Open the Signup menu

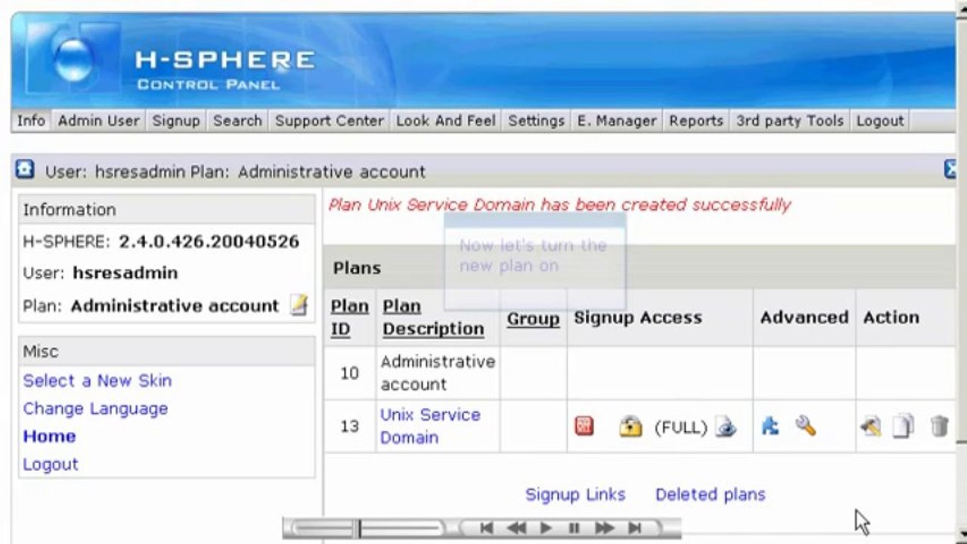click(x=175, y=121)
